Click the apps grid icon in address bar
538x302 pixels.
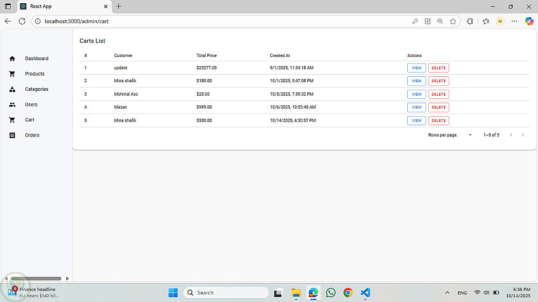pyautogui.click(x=428, y=21)
